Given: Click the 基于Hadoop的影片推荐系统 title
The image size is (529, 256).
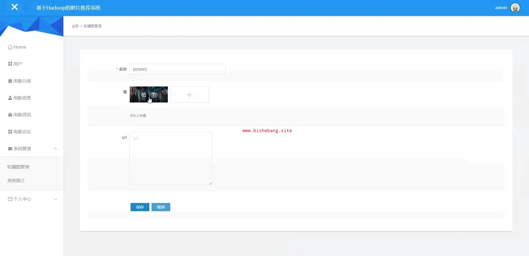Looking at the screenshot, I should click(x=68, y=8).
